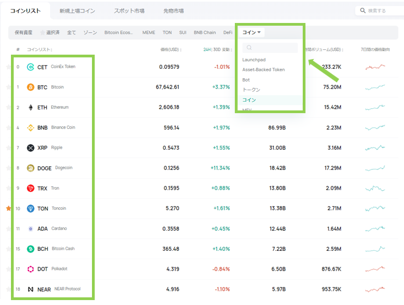Sort by コインリスト name column header

coord(39,49)
